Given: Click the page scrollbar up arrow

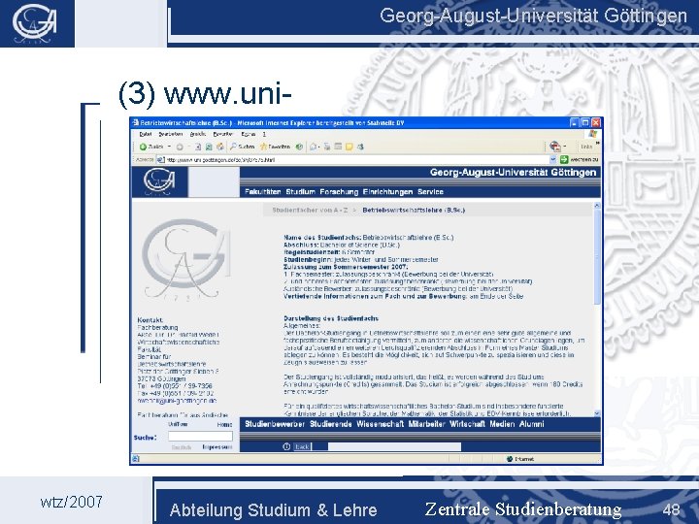Looking at the screenshot, I should (x=597, y=206).
